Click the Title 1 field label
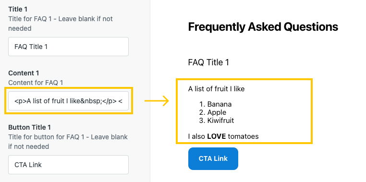Image resolution: width=366 pixels, height=182 pixels. tap(18, 9)
